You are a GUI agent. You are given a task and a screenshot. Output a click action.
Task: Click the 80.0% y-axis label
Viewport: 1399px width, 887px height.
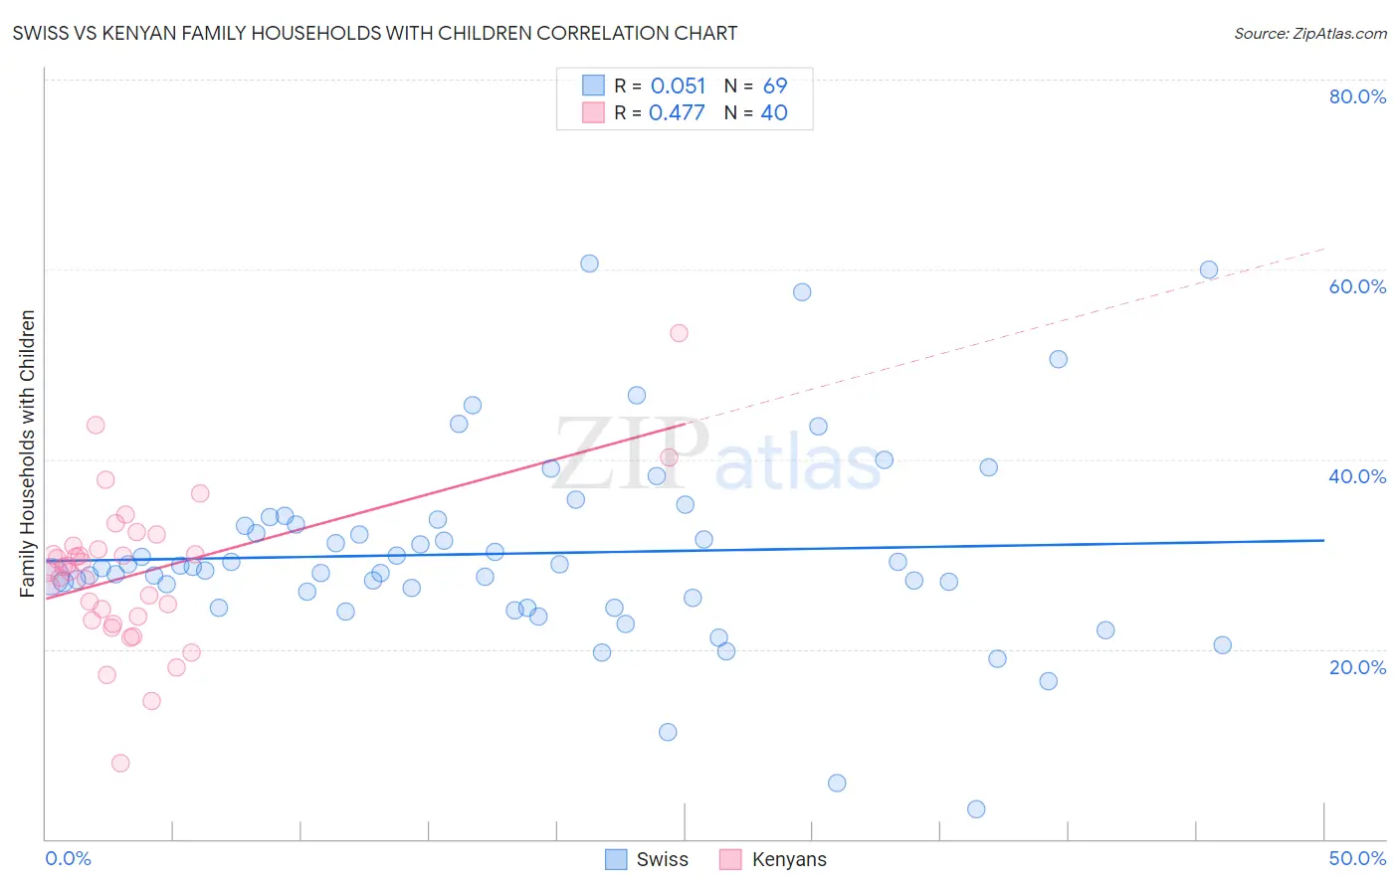click(1357, 96)
